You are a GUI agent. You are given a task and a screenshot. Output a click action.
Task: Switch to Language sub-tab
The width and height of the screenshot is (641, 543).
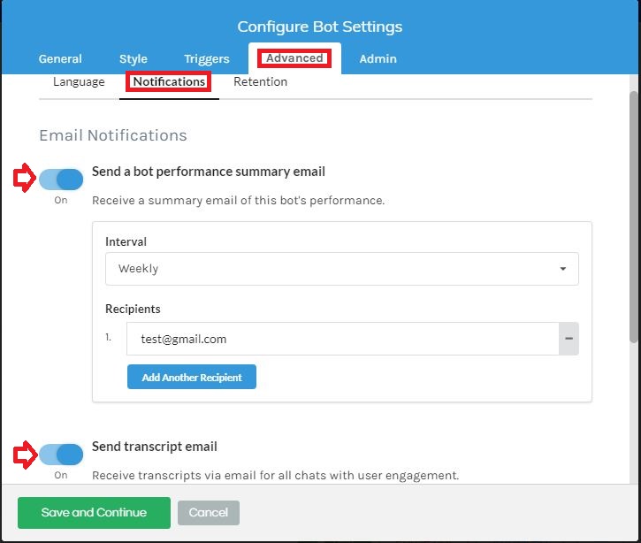click(x=79, y=81)
